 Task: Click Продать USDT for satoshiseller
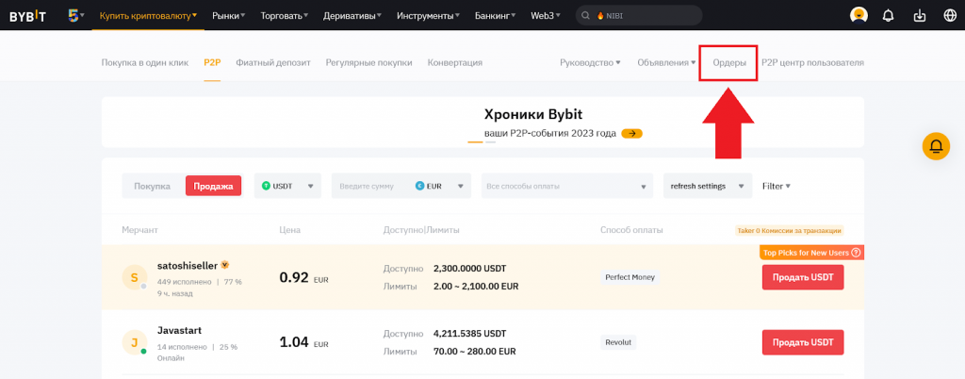803,277
